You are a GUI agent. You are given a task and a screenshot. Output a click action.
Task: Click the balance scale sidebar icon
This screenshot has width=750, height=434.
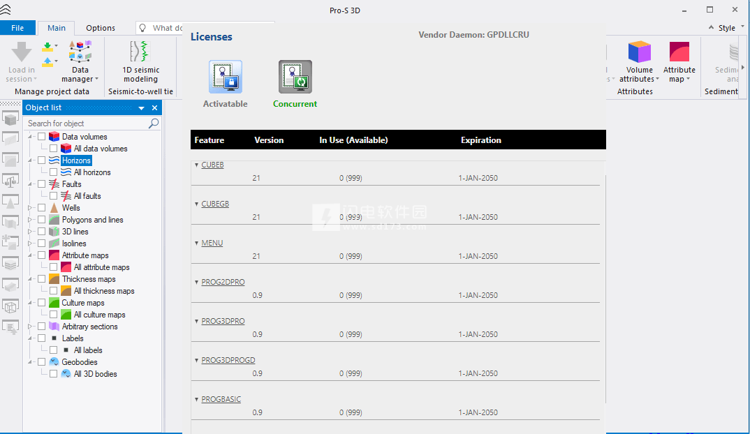pos(10,181)
